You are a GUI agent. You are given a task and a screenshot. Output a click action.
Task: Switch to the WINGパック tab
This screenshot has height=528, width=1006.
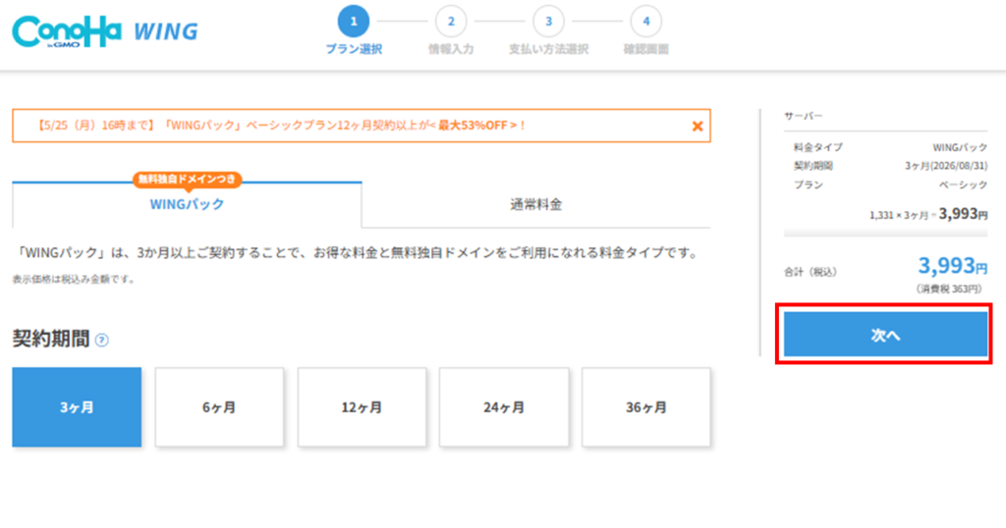point(187,204)
